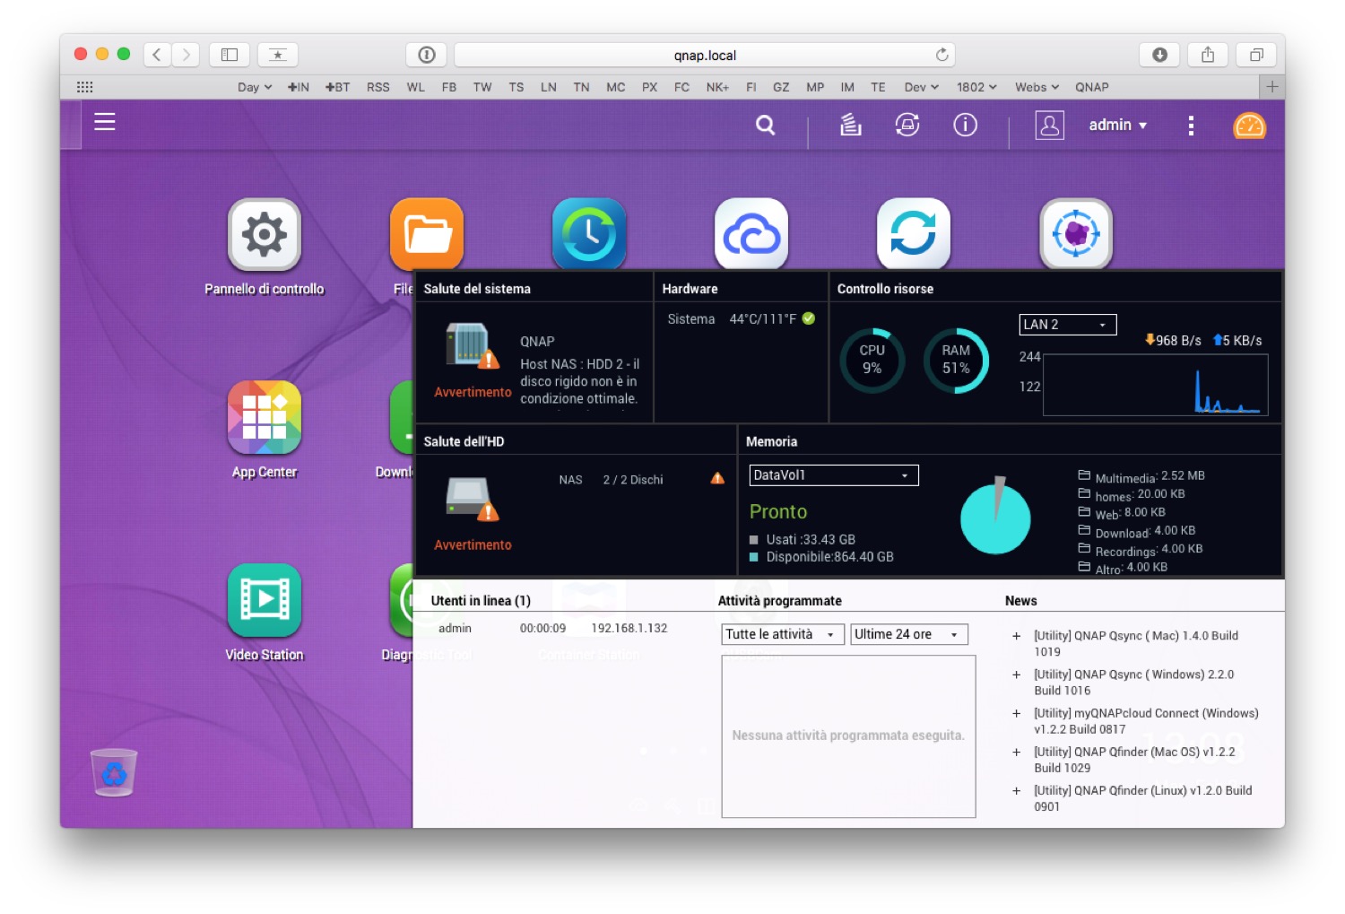
Task: Click the favorites grid icon in bookmarks bar
Action: (85, 87)
